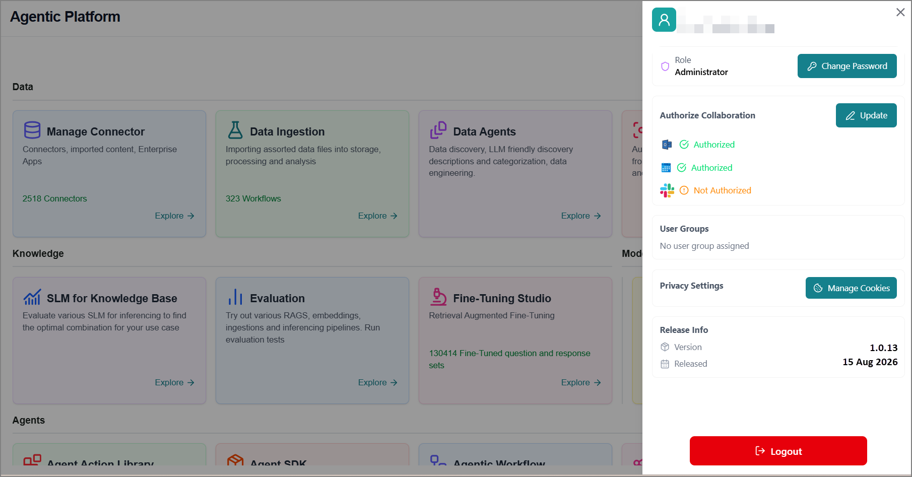Screen dimensions: 912x477
Task: Click the Manage Connector database icon
Action: point(32,130)
